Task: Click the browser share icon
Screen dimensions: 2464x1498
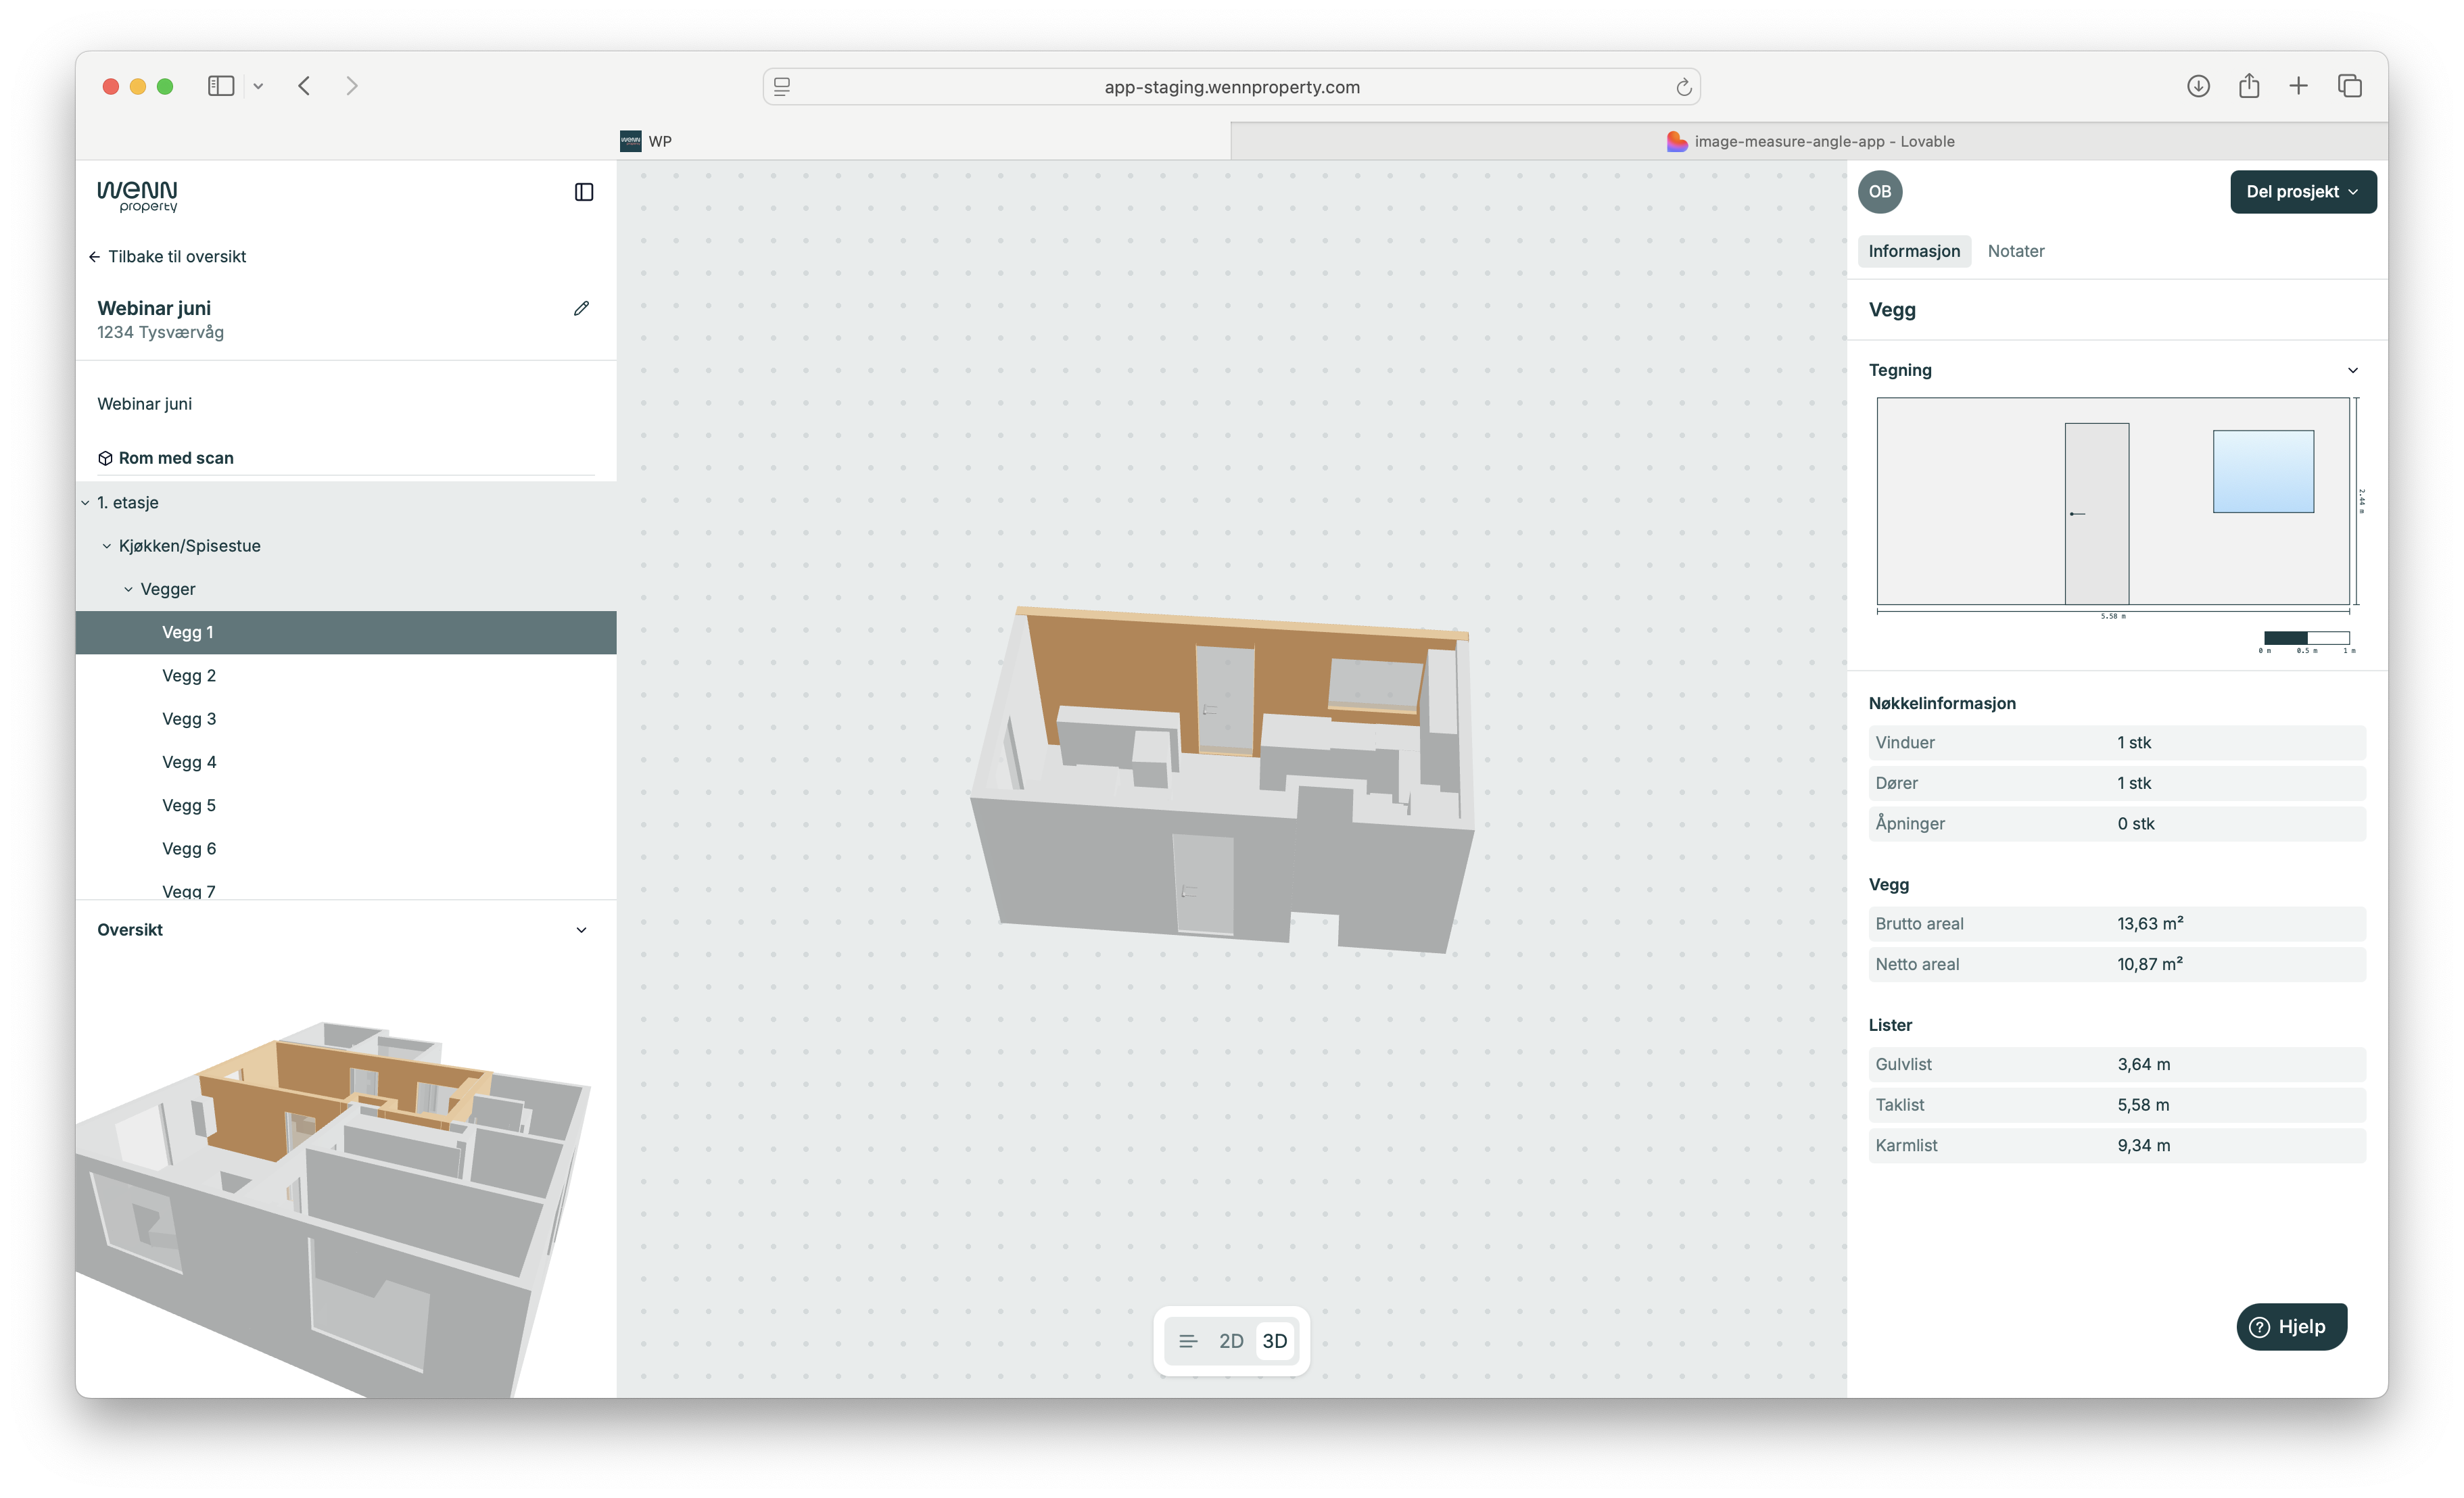Action: pos(2248,86)
